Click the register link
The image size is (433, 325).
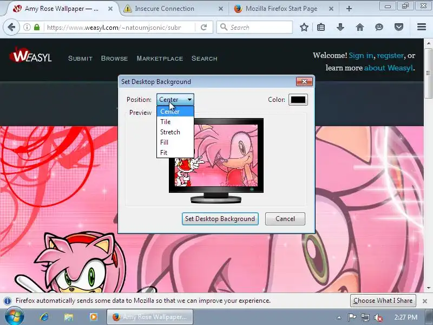[390, 55]
